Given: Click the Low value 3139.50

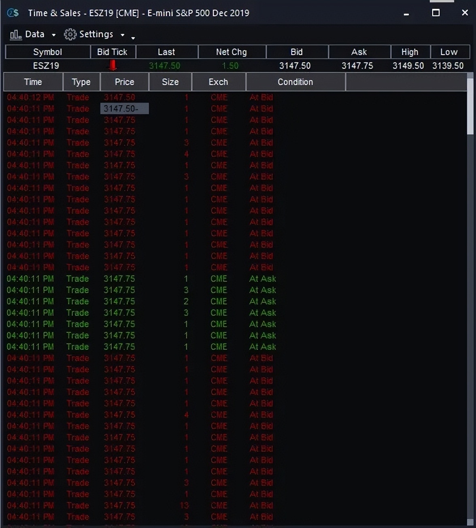Looking at the screenshot, I should click(x=448, y=66).
